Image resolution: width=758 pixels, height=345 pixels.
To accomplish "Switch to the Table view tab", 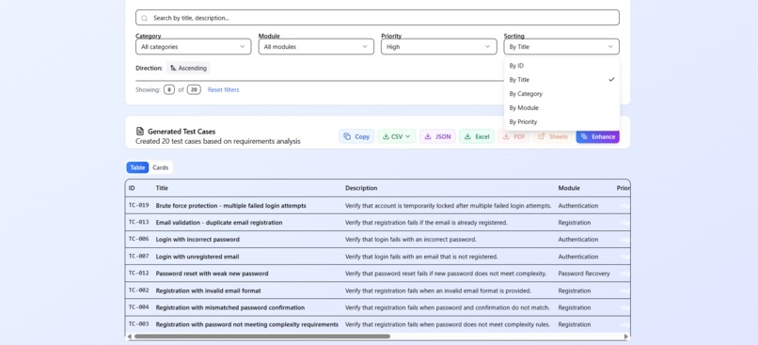I will tap(137, 167).
